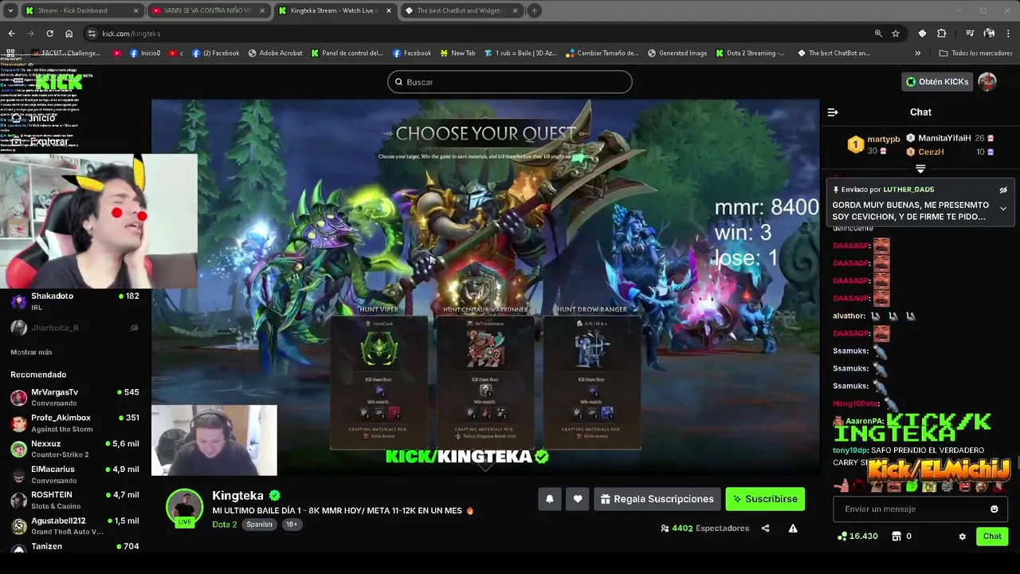Select the Kingteka Stream browser tab
The height and width of the screenshot is (574, 1020).
pos(335,10)
